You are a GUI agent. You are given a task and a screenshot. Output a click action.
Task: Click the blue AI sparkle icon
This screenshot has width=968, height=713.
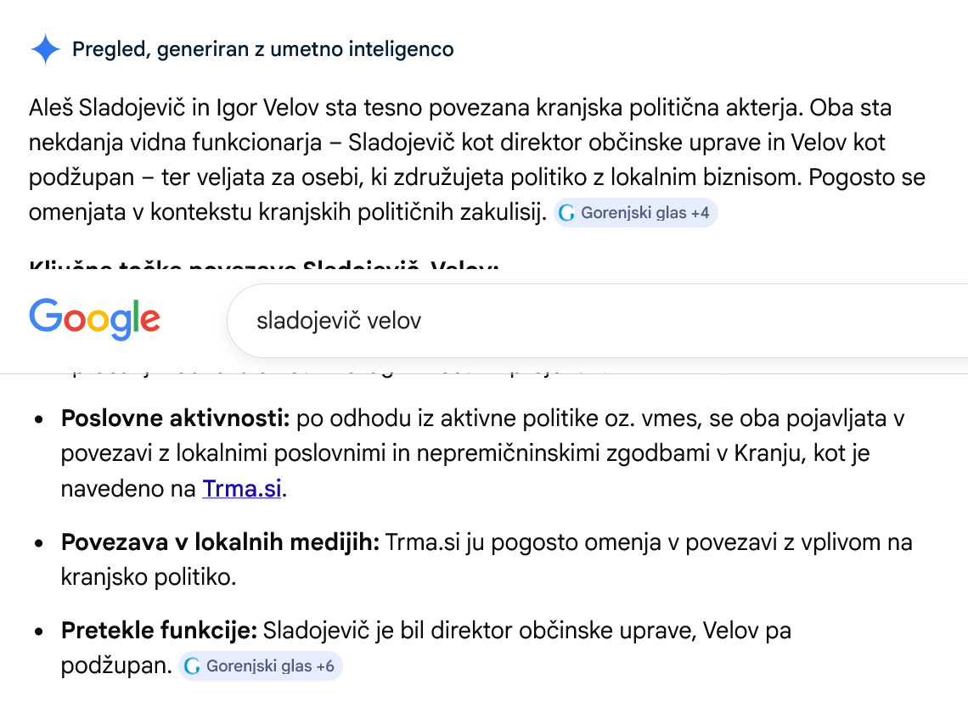[45, 50]
